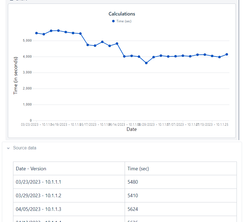The width and height of the screenshot is (248, 222).
Task: Select the first data point for 03/23/2023
Action: [x=36, y=33]
